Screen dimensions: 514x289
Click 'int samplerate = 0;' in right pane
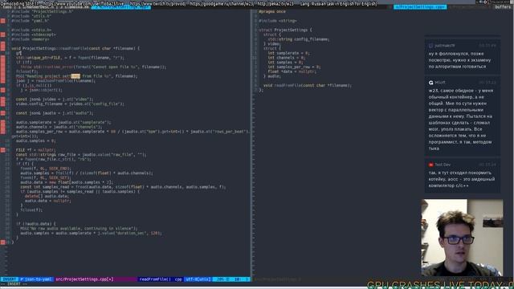coord(288,53)
